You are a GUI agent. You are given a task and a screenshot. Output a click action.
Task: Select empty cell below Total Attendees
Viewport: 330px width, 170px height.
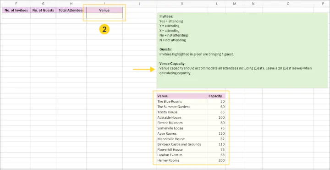point(71,16)
